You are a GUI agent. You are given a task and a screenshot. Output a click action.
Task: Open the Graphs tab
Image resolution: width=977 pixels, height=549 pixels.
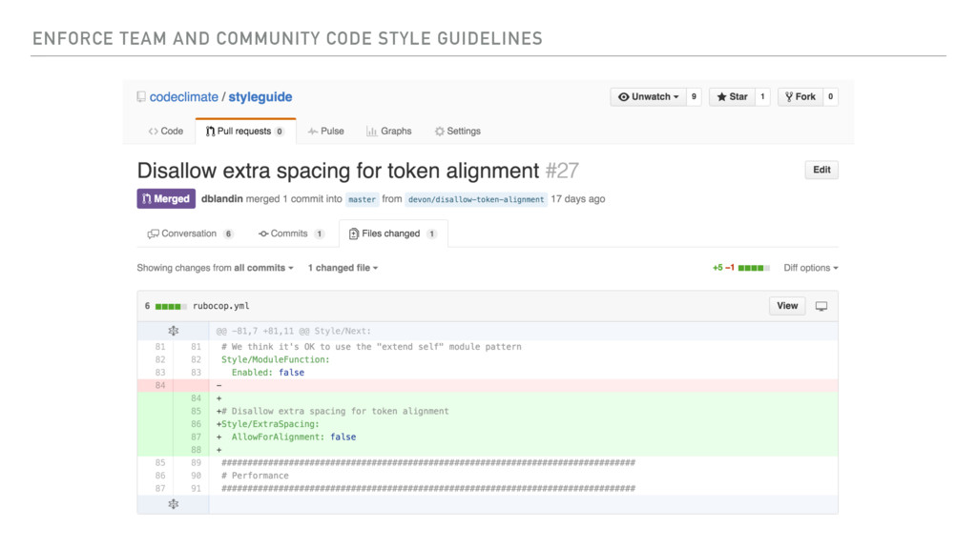coord(389,132)
